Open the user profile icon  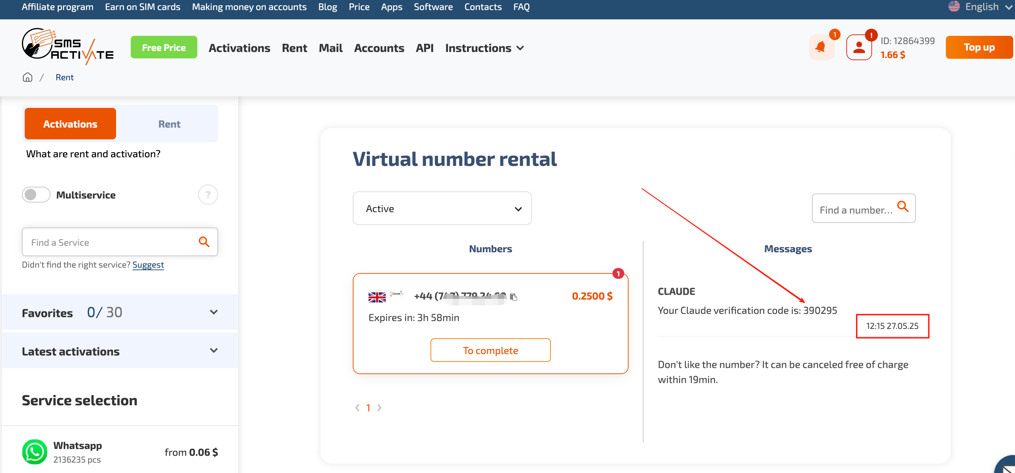click(858, 48)
